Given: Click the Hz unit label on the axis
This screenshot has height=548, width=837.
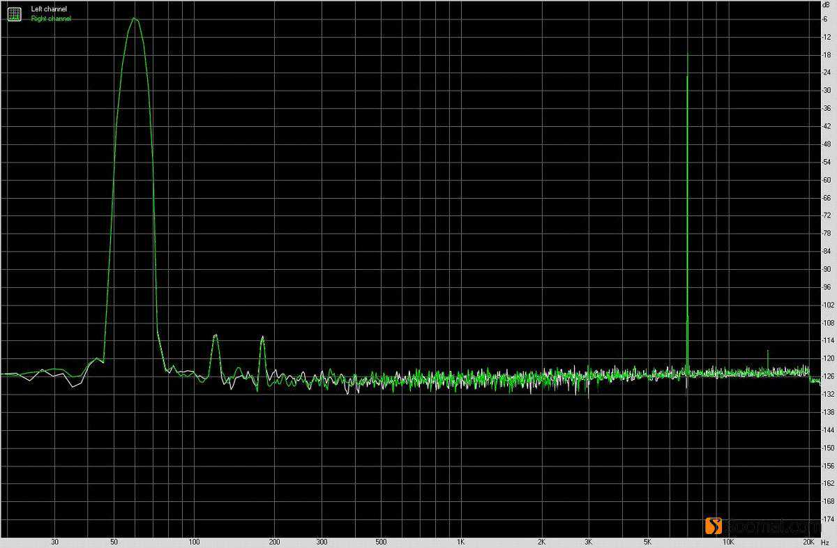Looking at the screenshot, I should 827,542.
